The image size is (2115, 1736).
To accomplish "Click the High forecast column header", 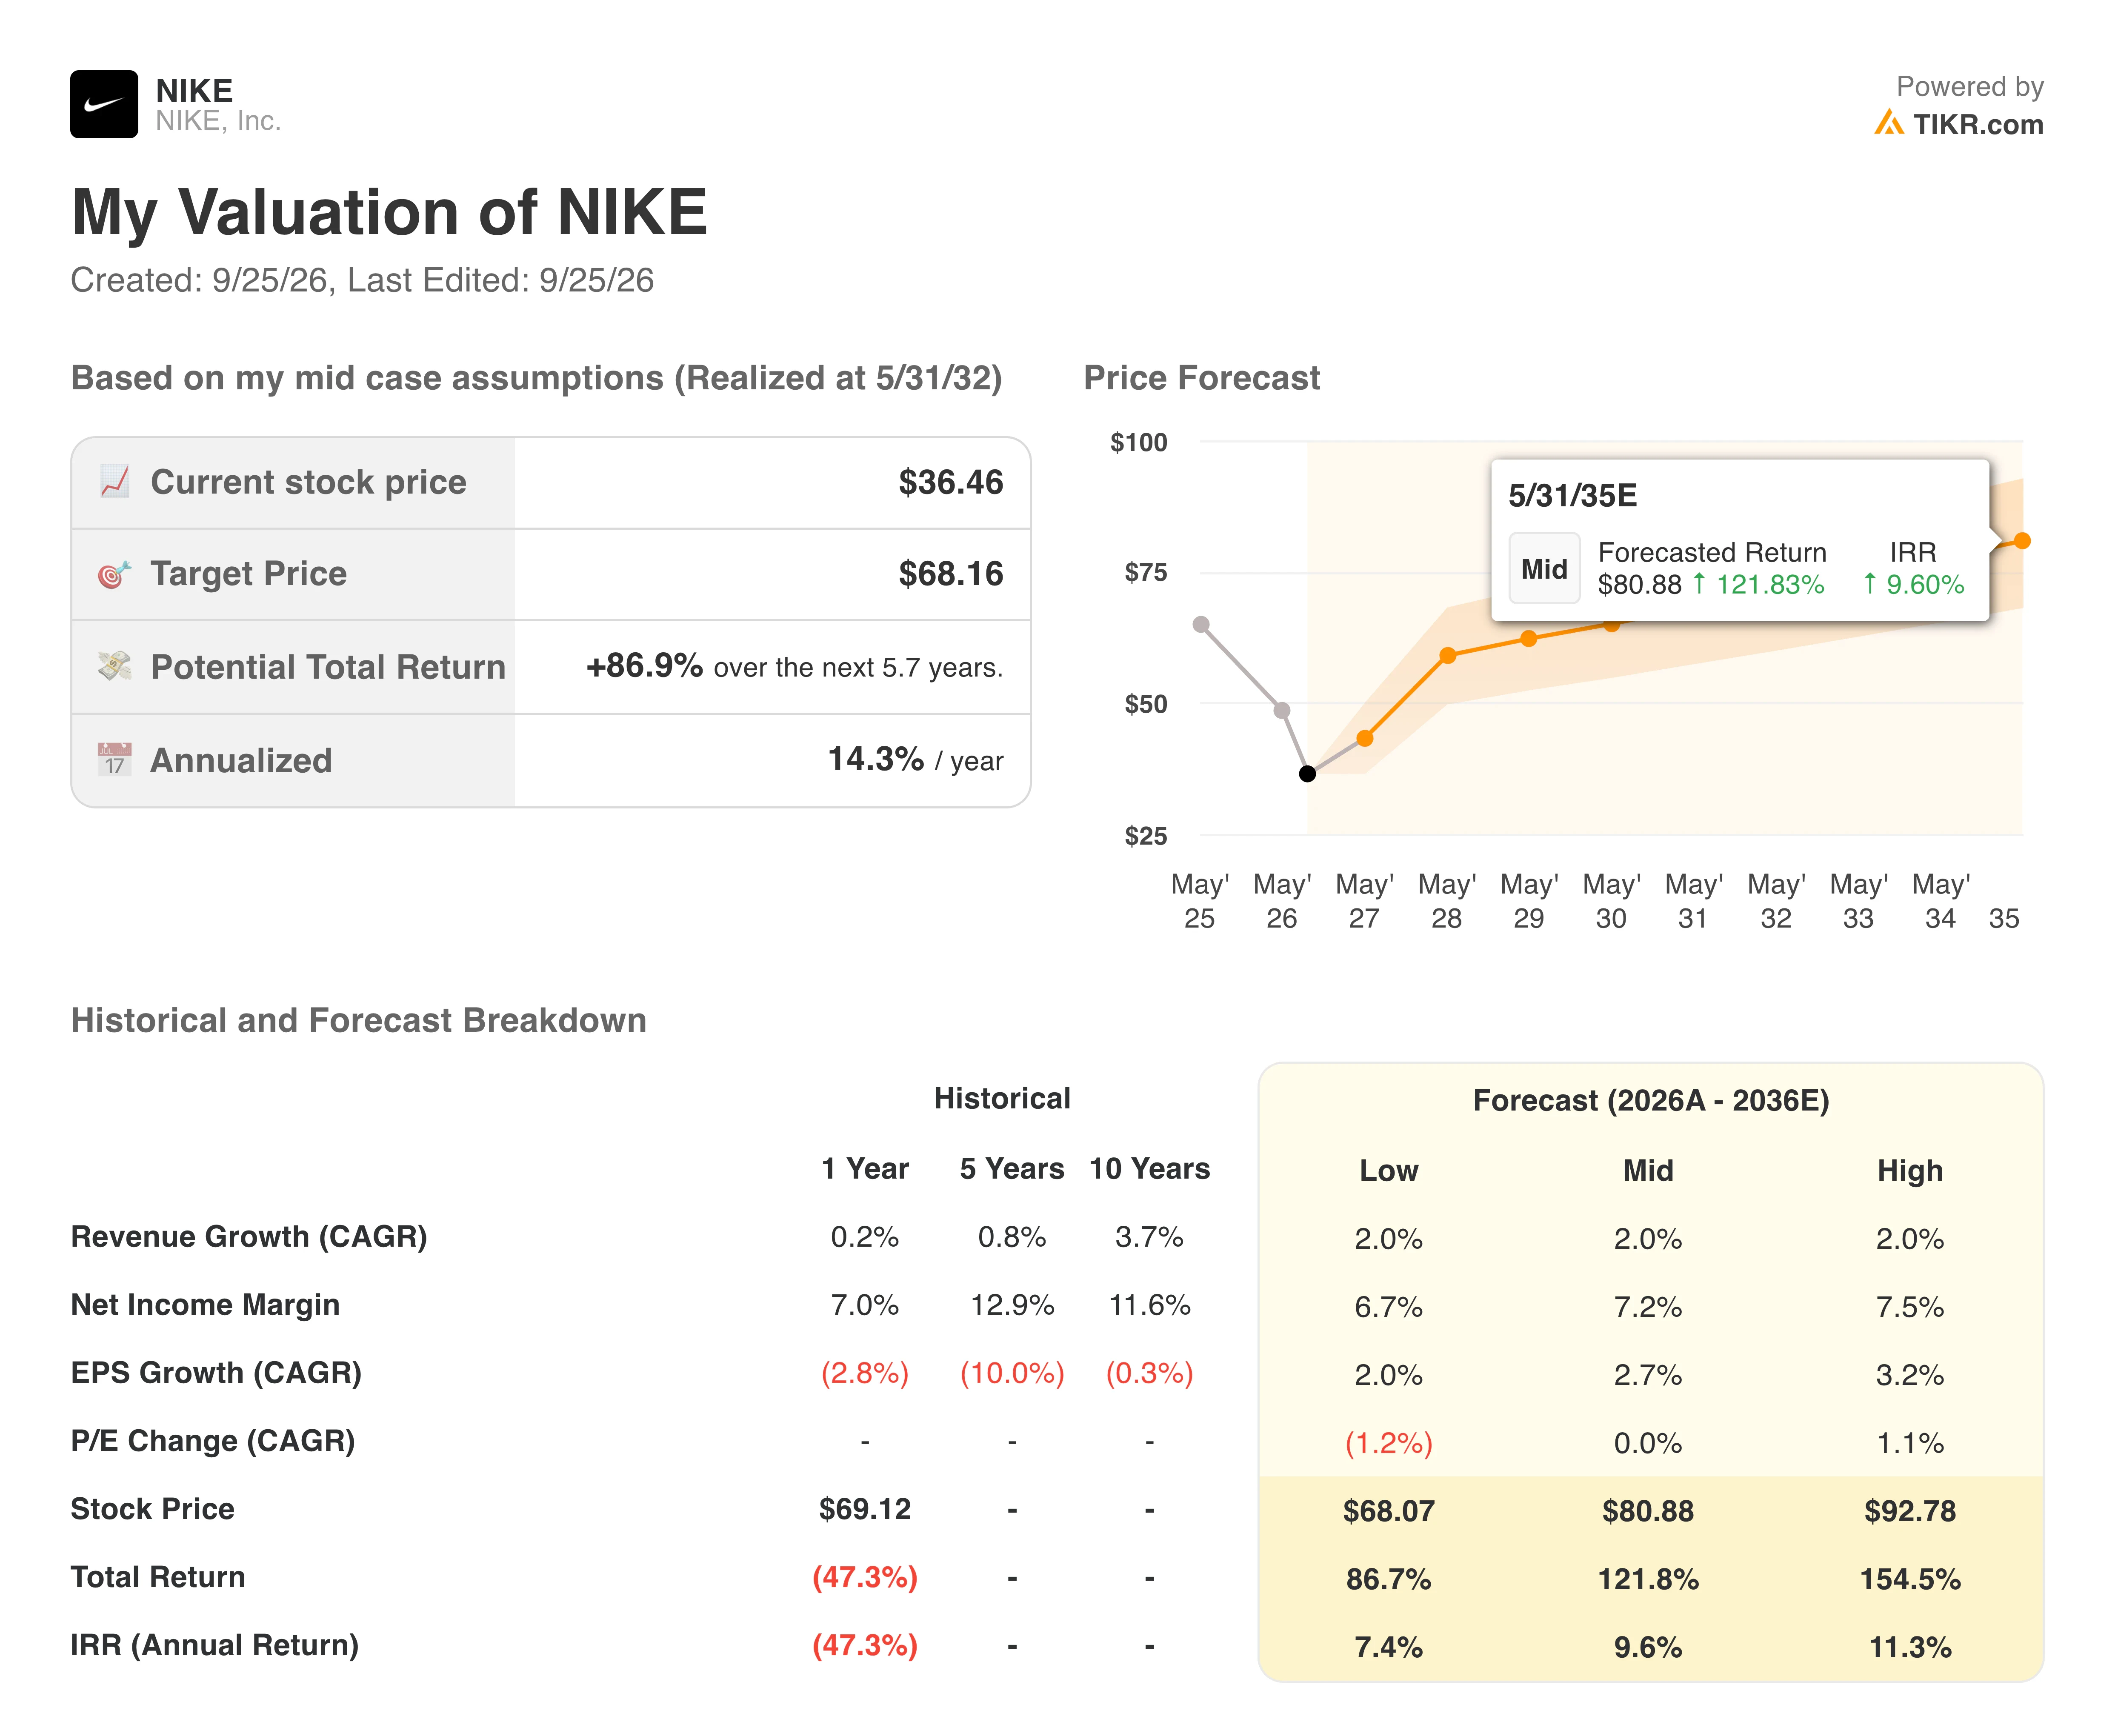I will [1909, 1170].
